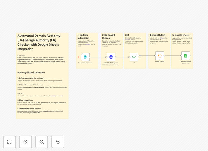
Task: Click '1. On form submission (formTrigger)' list entry
Action: tap(31, 78)
